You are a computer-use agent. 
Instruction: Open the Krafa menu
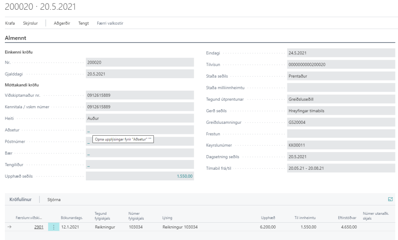[x=11, y=23]
